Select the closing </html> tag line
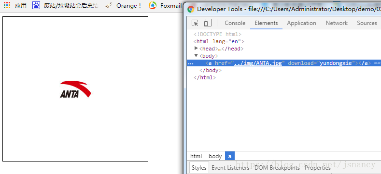The height and width of the screenshot is (174, 381). point(205,78)
